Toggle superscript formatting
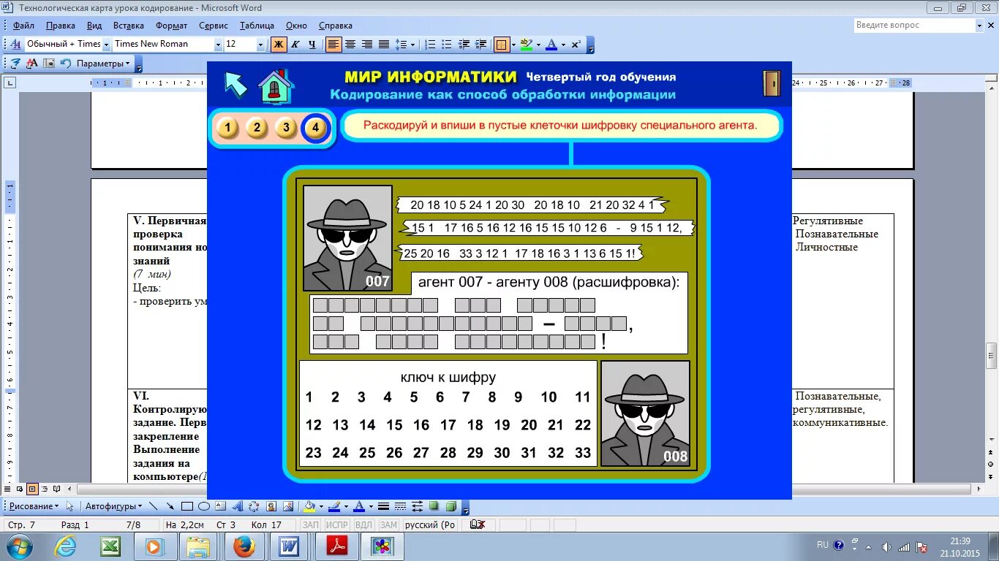 576,45
